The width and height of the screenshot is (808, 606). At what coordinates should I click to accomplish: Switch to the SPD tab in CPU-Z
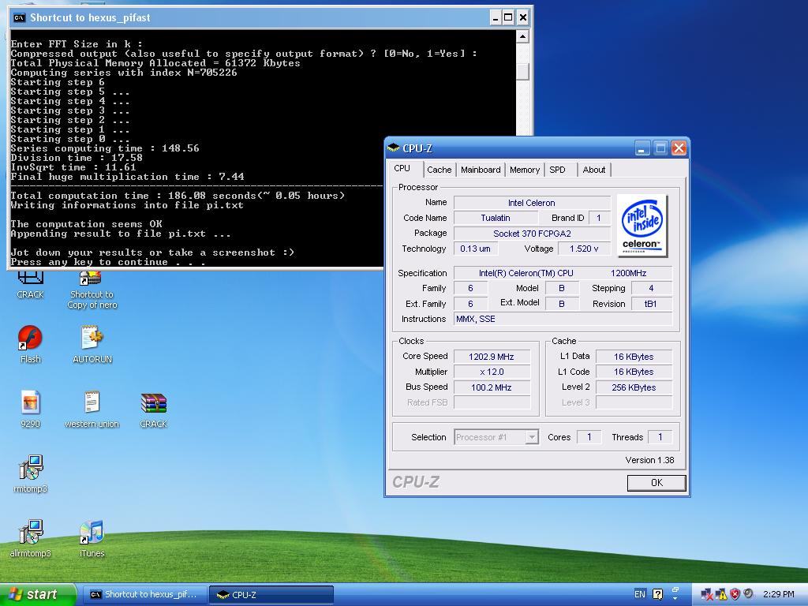[558, 170]
